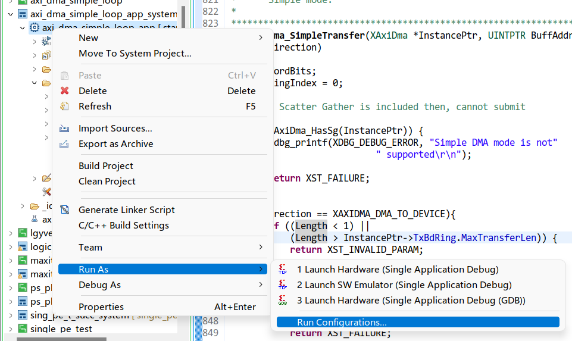Expand the _ide folder node
This screenshot has width=572, height=341.
click(23, 207)
